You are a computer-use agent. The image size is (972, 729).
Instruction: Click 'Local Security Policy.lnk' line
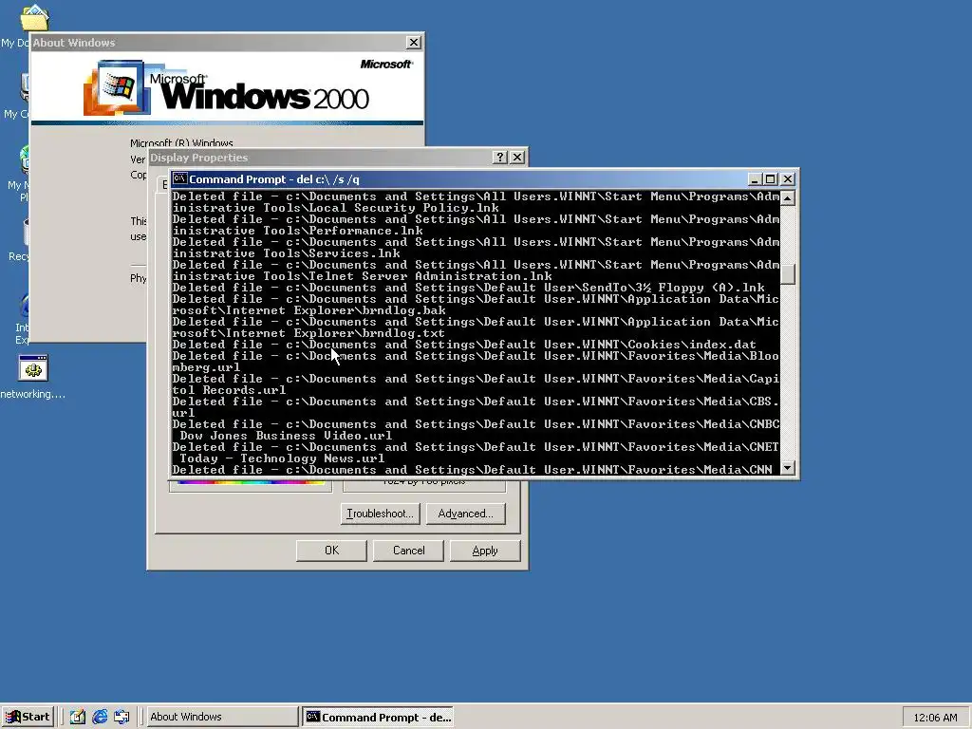pos(335,208)
